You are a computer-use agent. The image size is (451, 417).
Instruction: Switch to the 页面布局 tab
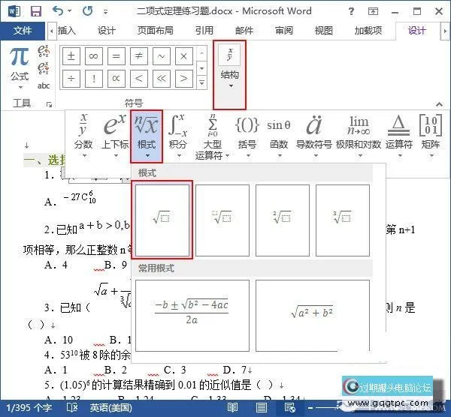pos(155,31)
